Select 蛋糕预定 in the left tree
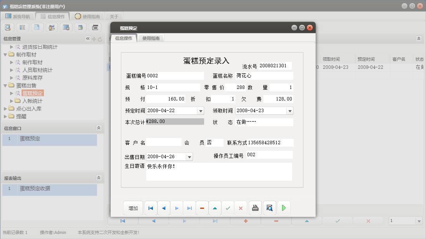The height and width of the screenshot is (239, 426). coord(32,93)
